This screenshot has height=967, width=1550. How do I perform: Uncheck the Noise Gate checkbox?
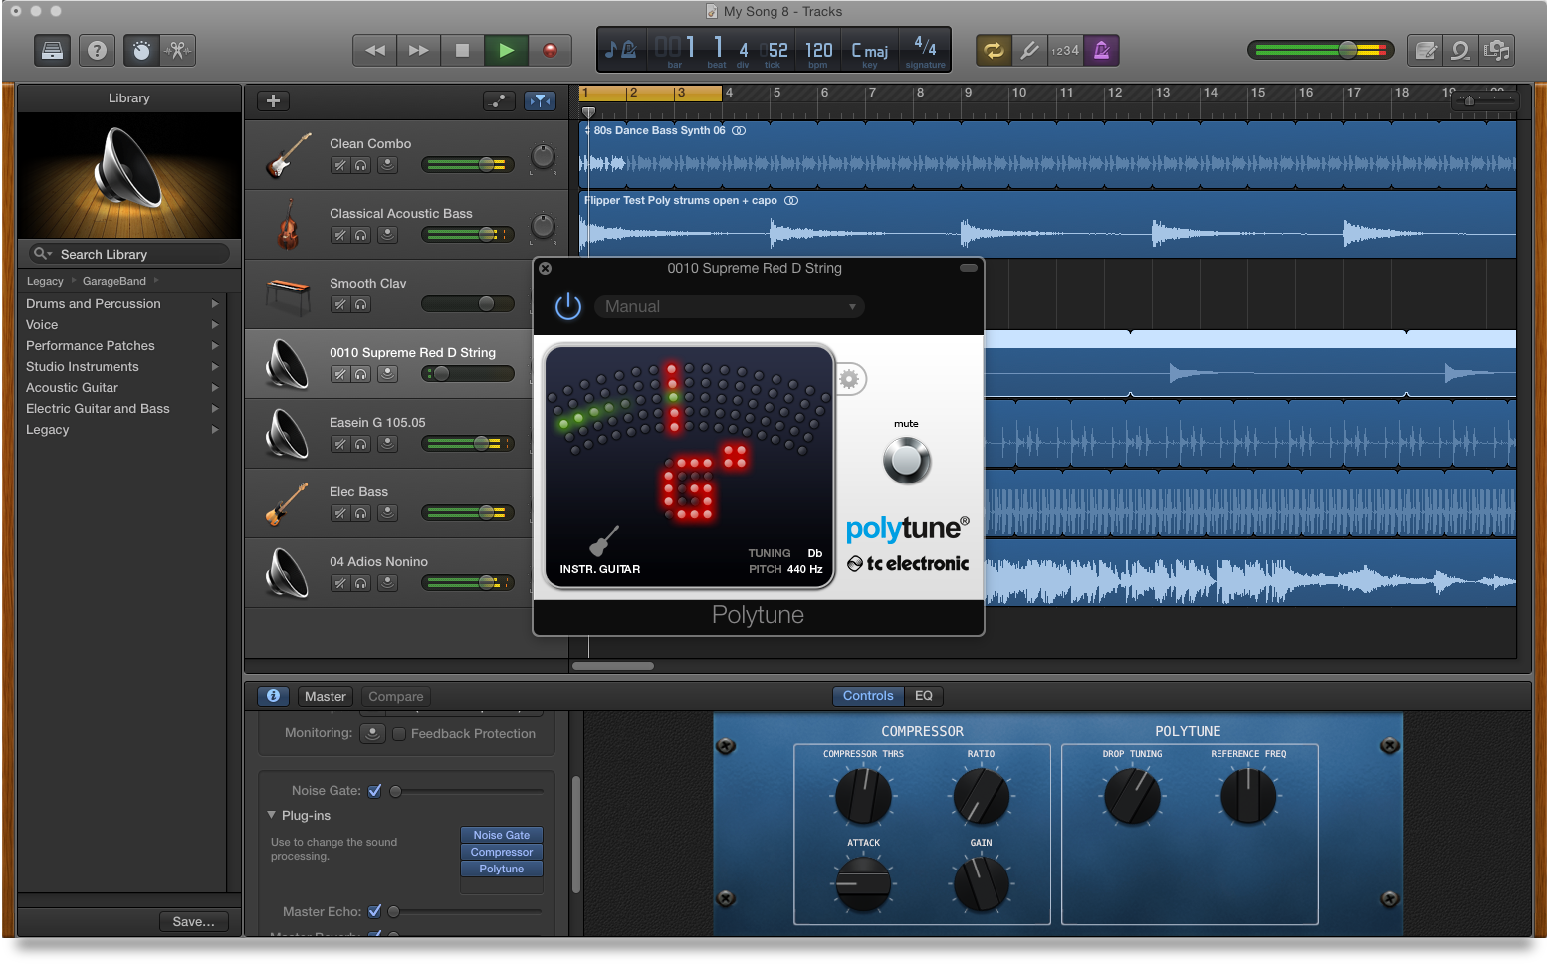[375, 791]
